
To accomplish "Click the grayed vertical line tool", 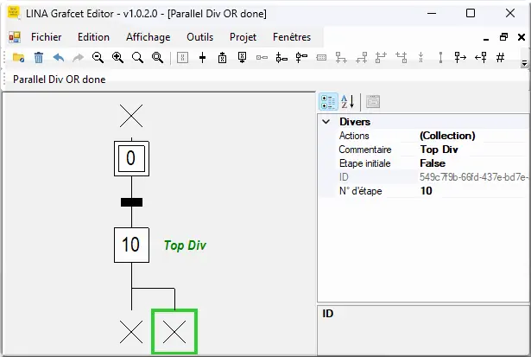I will pos(440,58).
